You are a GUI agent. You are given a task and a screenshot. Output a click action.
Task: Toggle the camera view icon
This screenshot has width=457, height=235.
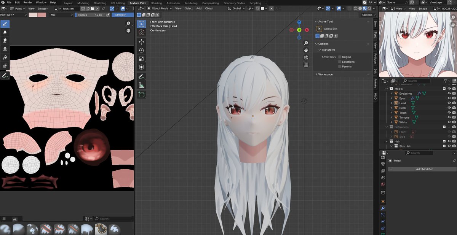306,57
